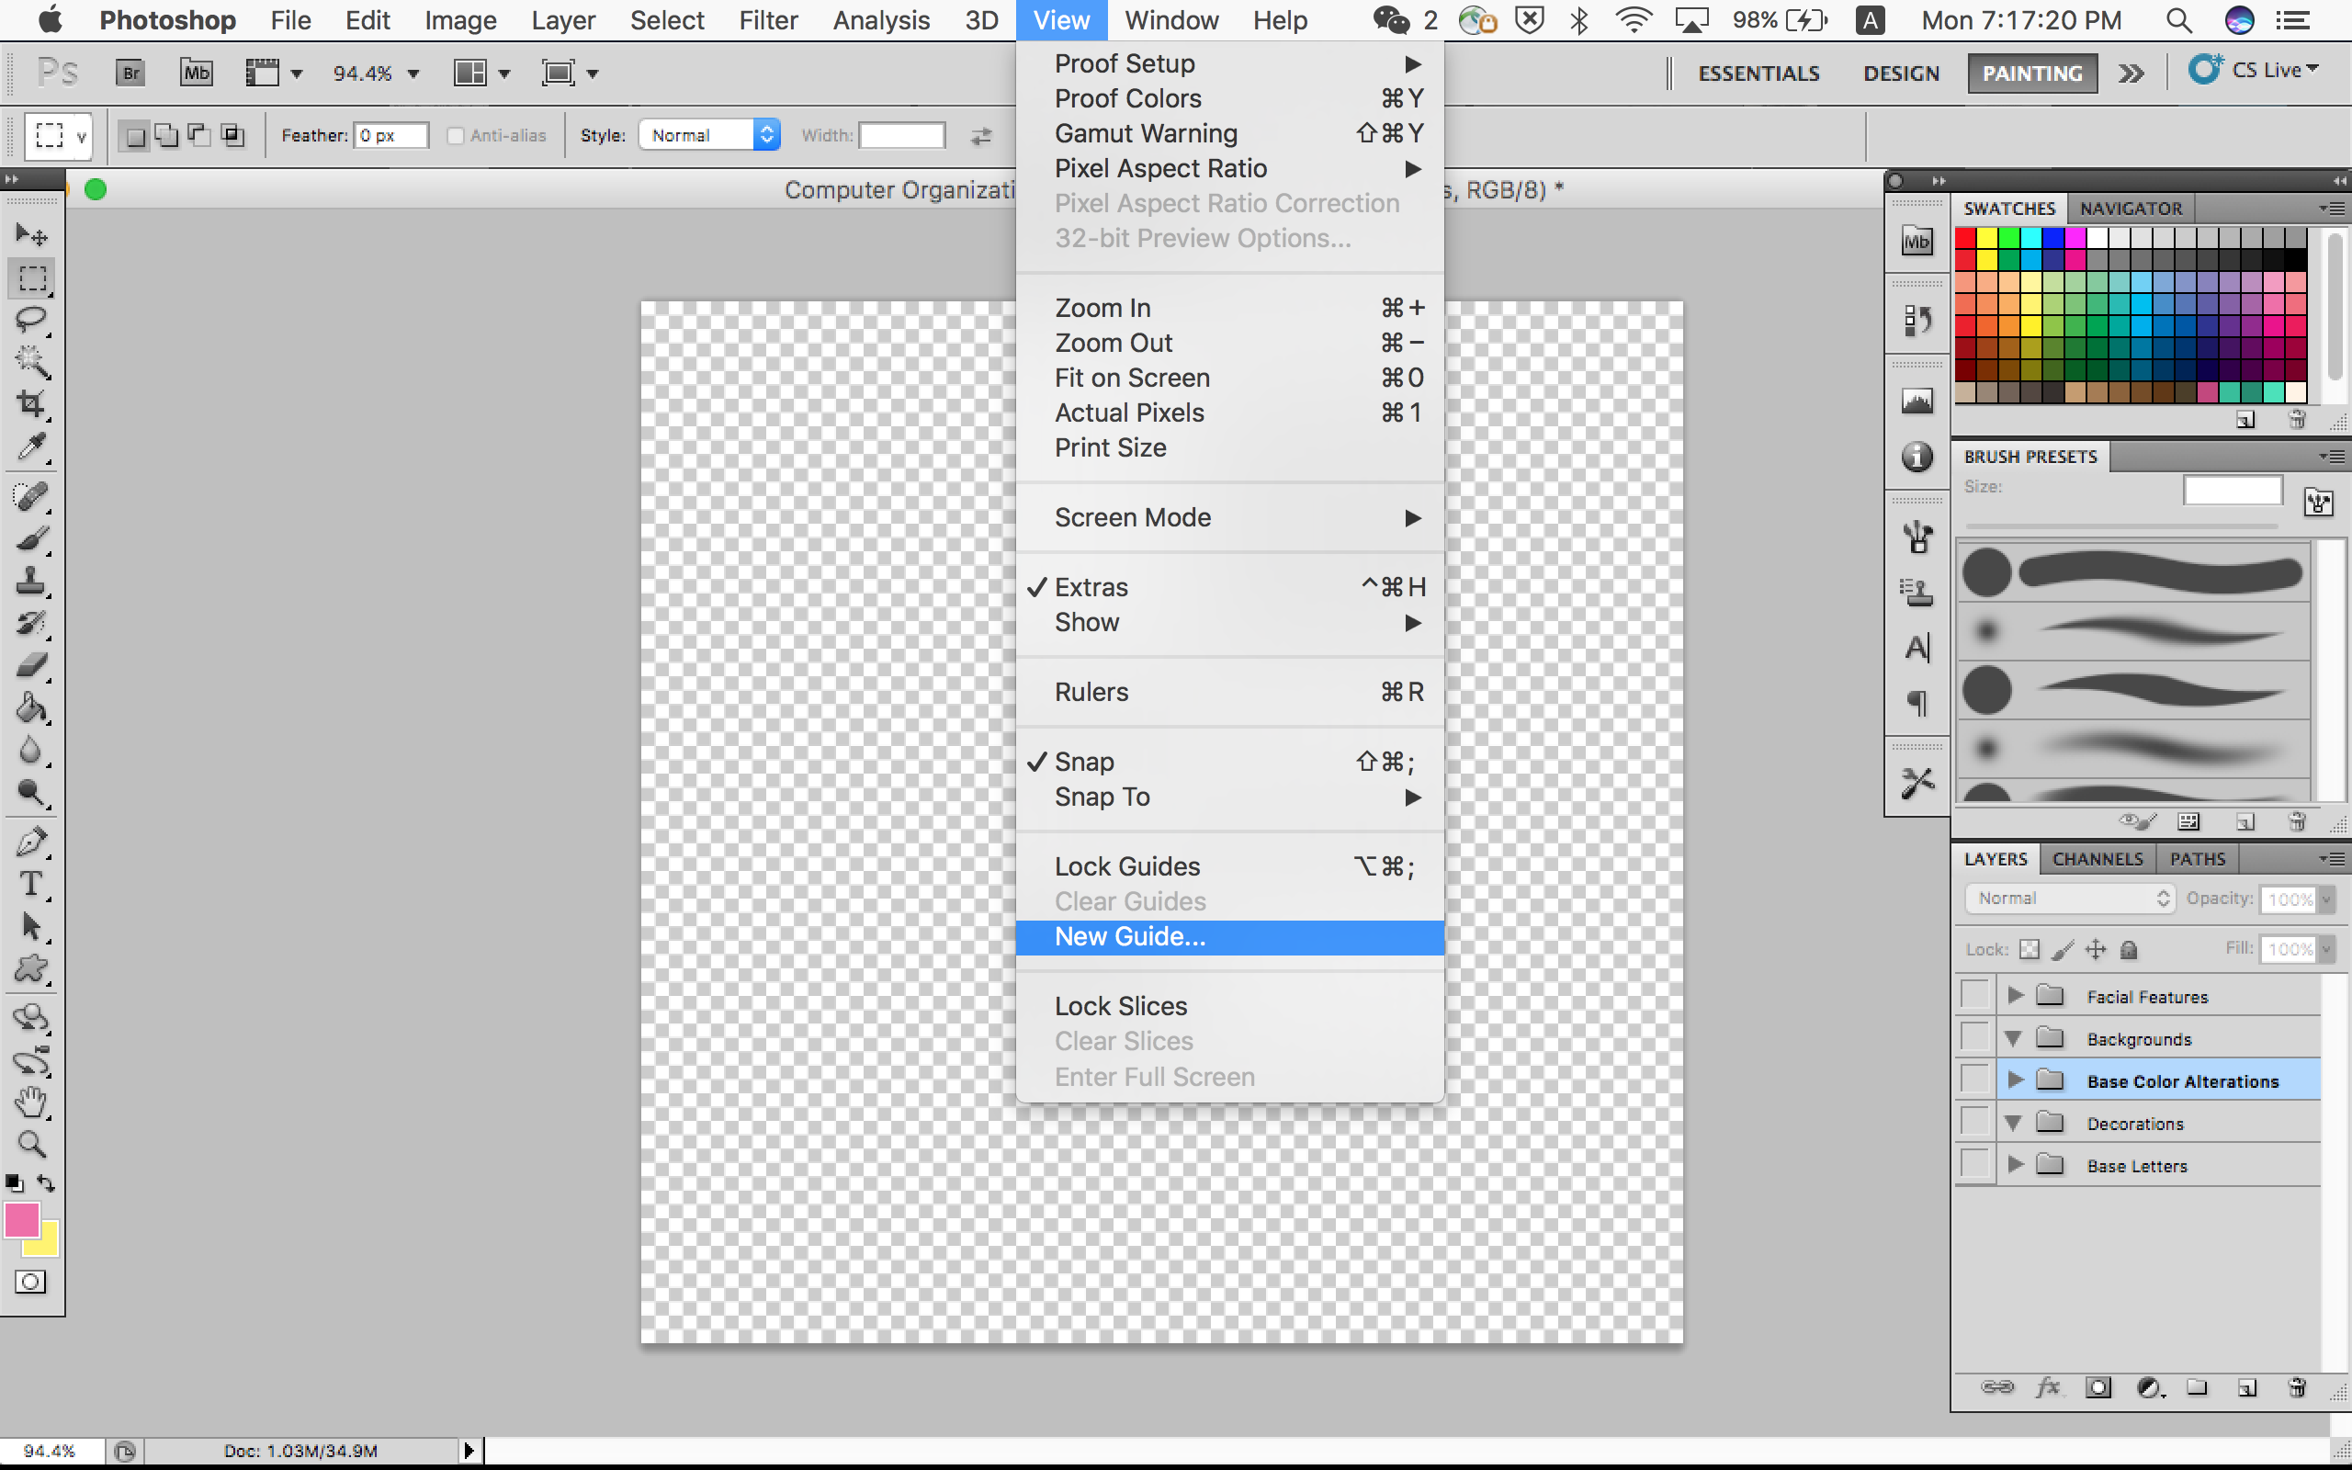The height and width of the screenshot is (1470, 2352).
Task: Select the Crop tool
Action: 31,403
